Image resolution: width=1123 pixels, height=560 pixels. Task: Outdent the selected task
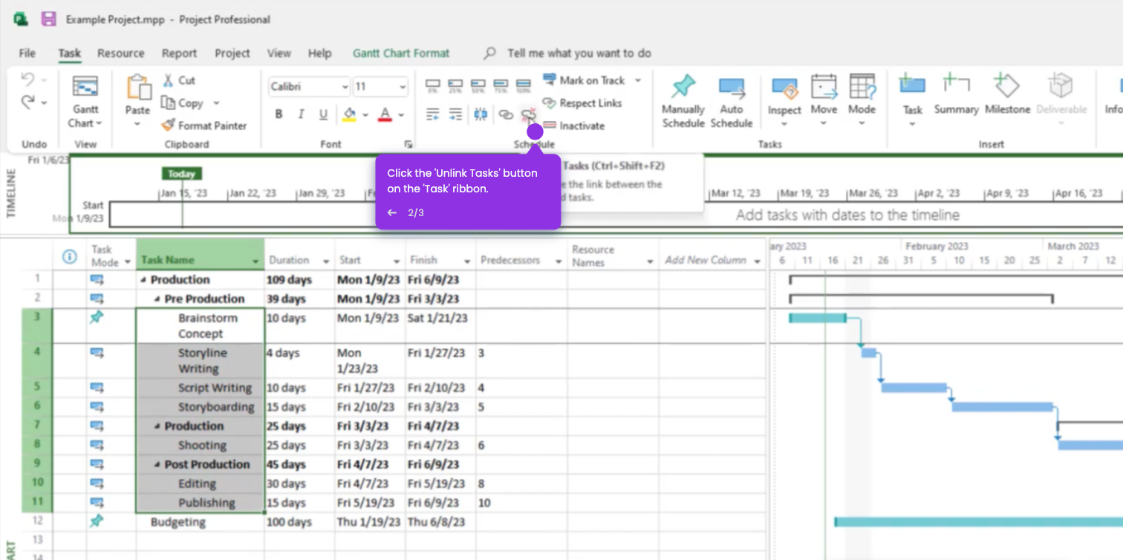pos(433,114)
